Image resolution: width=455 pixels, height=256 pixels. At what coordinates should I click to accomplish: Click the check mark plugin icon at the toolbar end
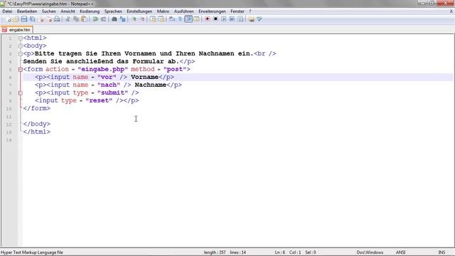tap(259, 19)
